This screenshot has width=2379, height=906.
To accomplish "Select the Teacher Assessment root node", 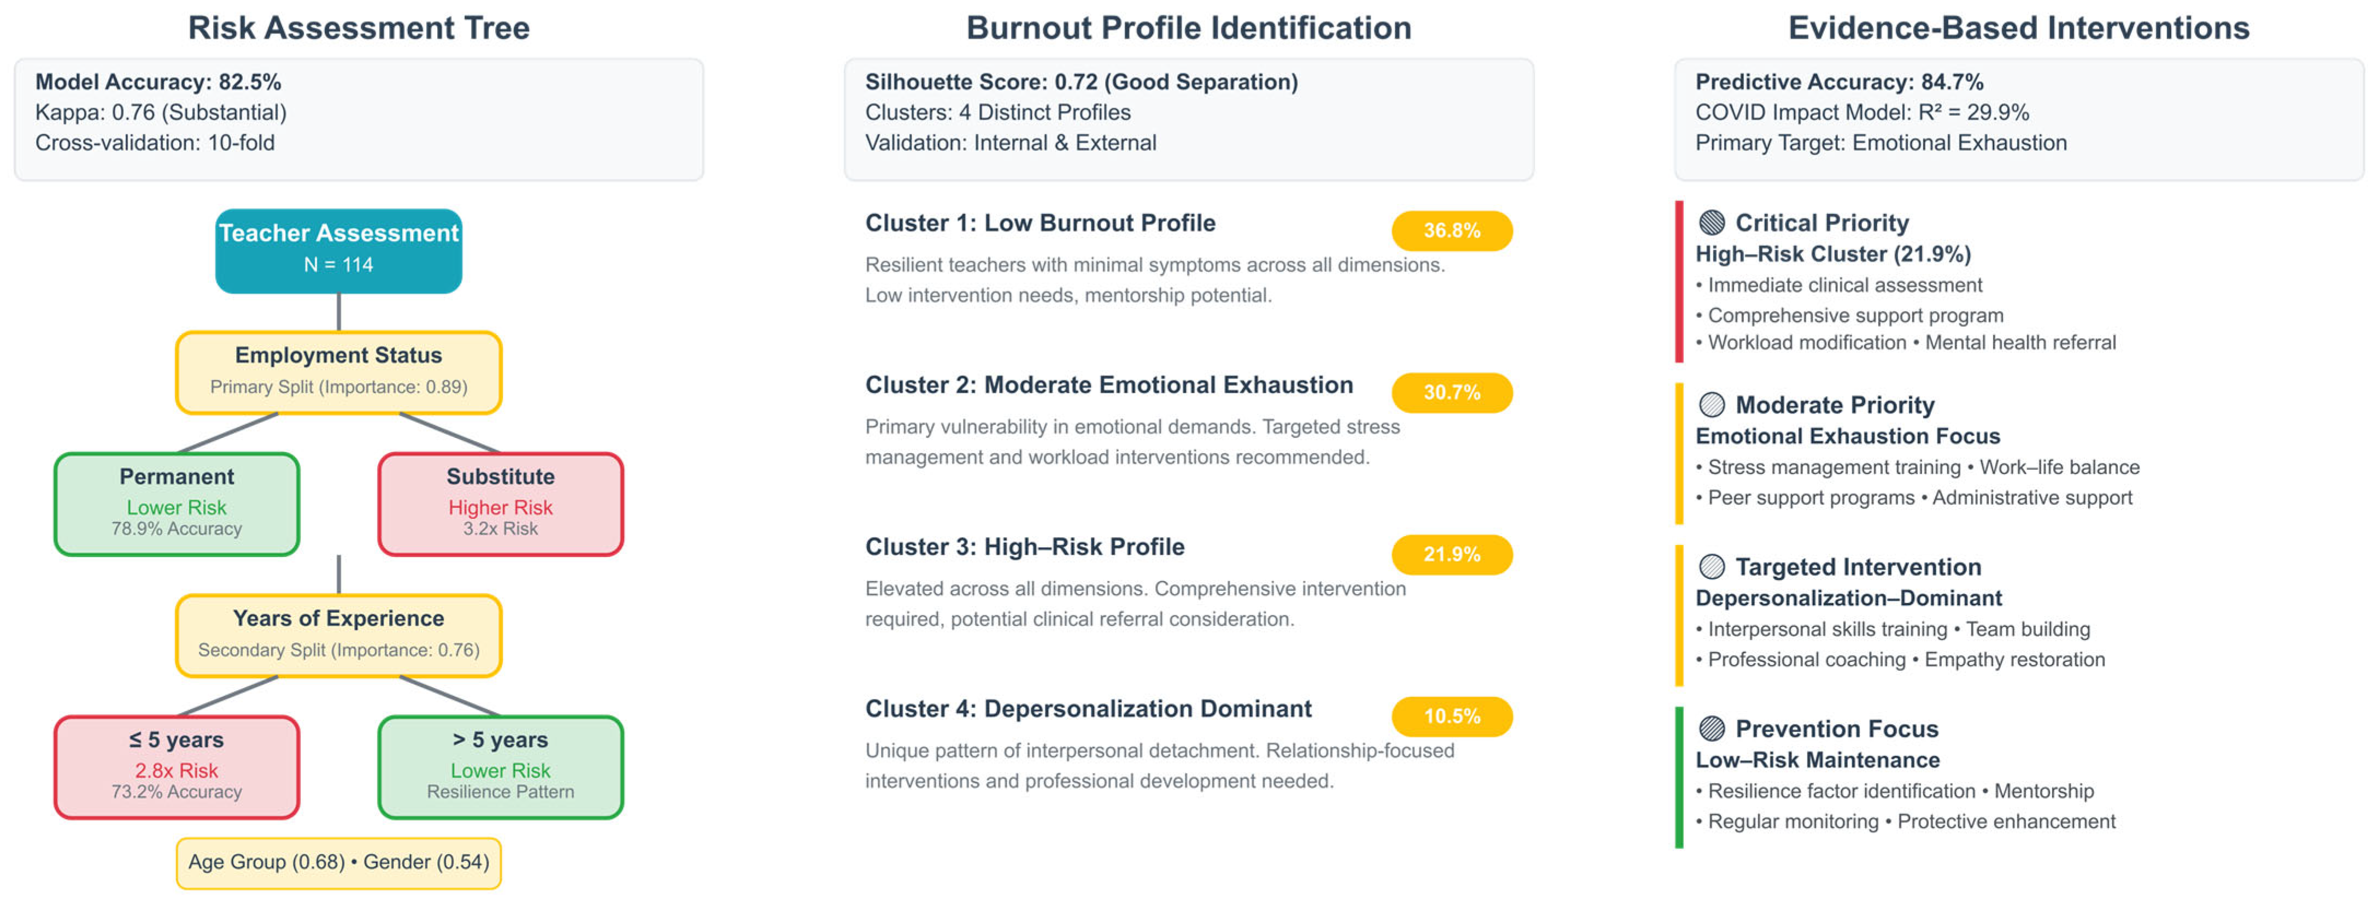I will 339,251.
